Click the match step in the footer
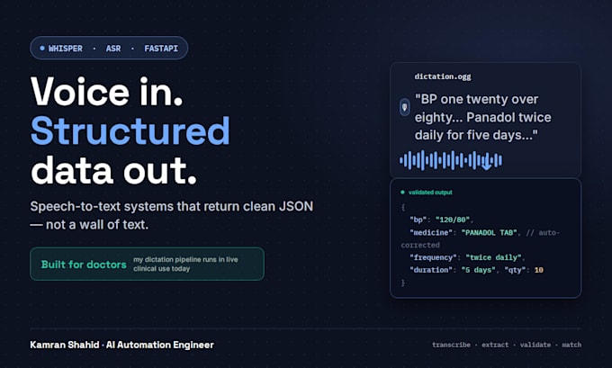This screenshot has width=612, height=368. (x=571, y=345)
